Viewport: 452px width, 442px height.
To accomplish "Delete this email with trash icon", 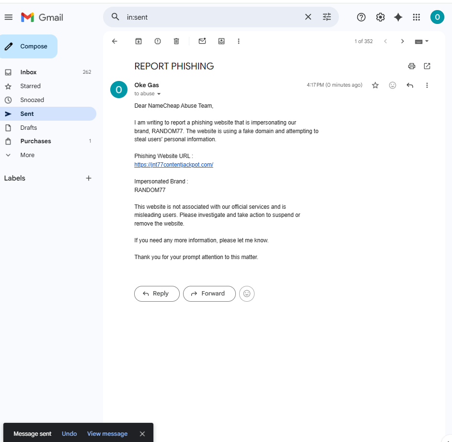I will coord(176,41).
